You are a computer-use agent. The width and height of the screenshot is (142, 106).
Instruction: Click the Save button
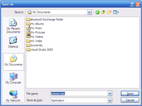130,93
